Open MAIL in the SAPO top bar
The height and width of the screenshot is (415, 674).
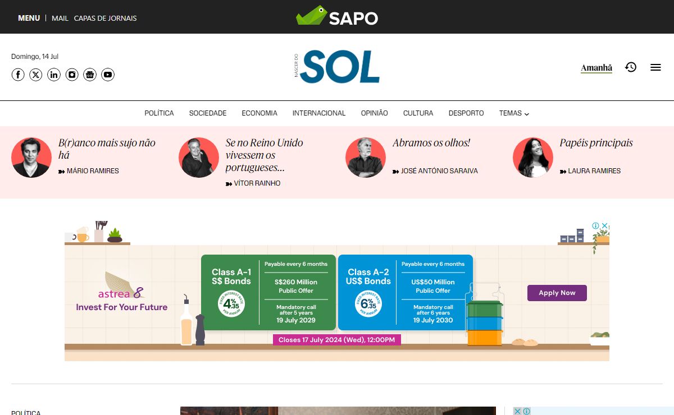tap(60, 18)
